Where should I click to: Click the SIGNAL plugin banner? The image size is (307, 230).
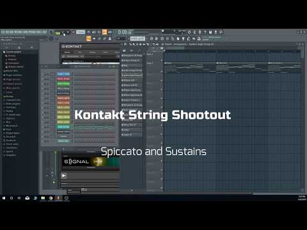click(90, 162)
